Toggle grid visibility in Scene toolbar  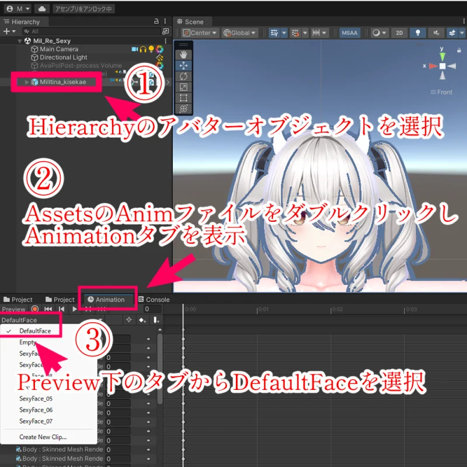274,33
